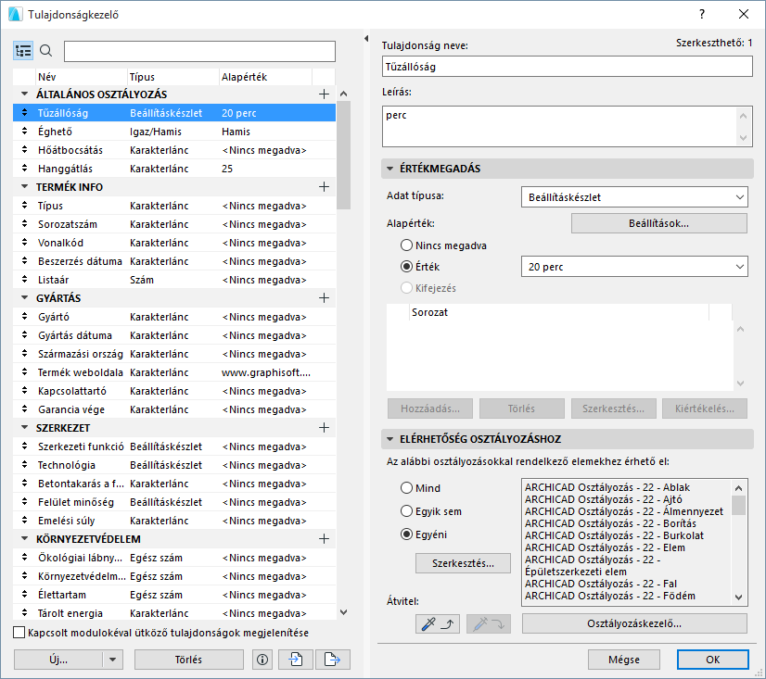Viewport: 766px width, 679px height.
Task: Click the Név column header
Action: (x=82, y=77)
